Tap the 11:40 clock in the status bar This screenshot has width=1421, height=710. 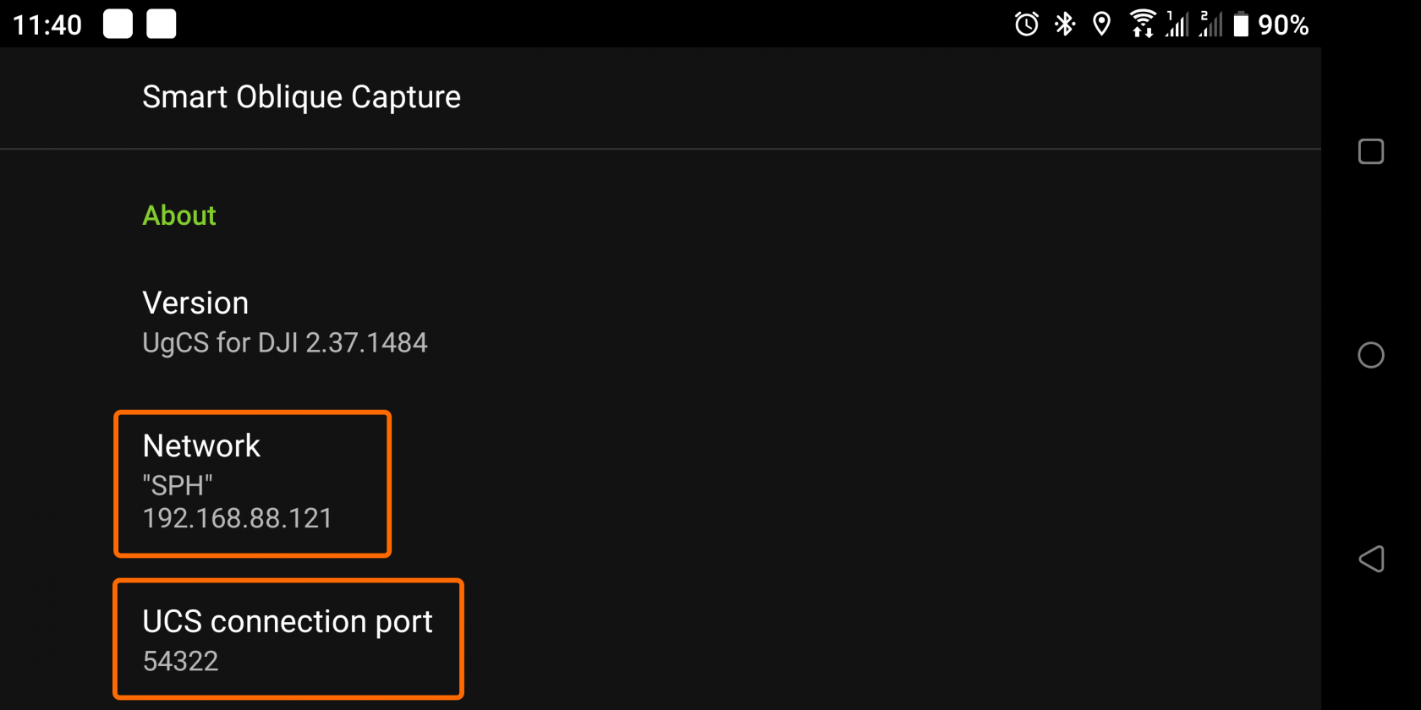click(x=47, y=25)
